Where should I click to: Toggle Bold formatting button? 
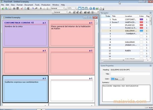click(x=41, y=8)
